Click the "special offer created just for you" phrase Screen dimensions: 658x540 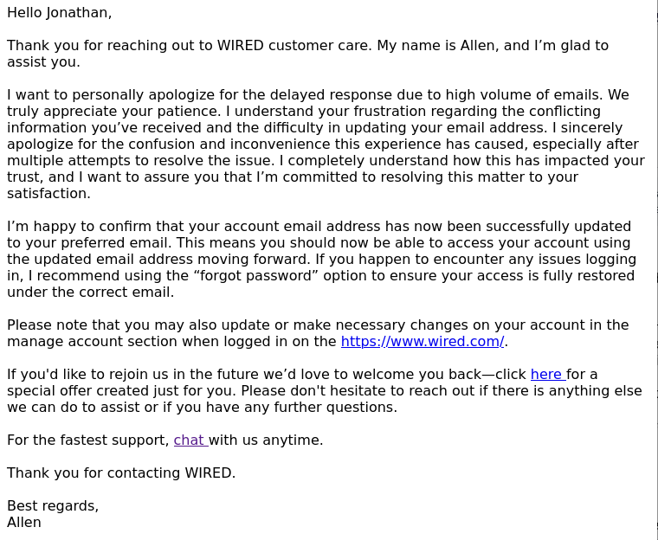121,391
